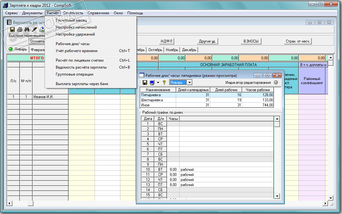Choose 'Выплата зарплаты через банк' menu entry
Screen dimensions: 342x214
pyautogui.click(x=82, y=84)
